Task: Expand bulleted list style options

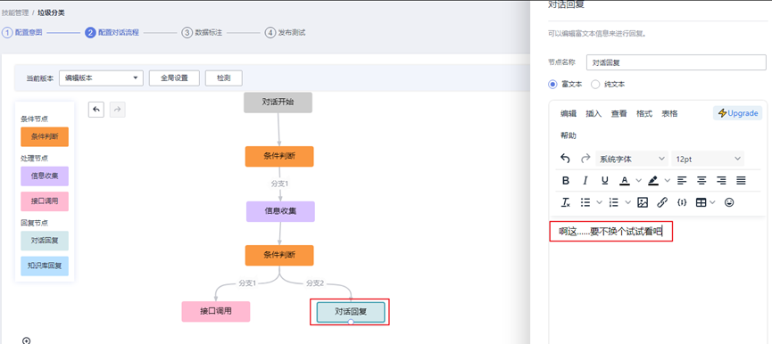Action: [599, 202]
